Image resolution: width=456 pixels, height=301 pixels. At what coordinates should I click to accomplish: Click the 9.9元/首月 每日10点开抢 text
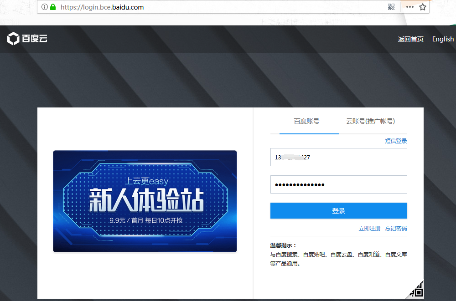pyautogui.click(x=146, y=220)
